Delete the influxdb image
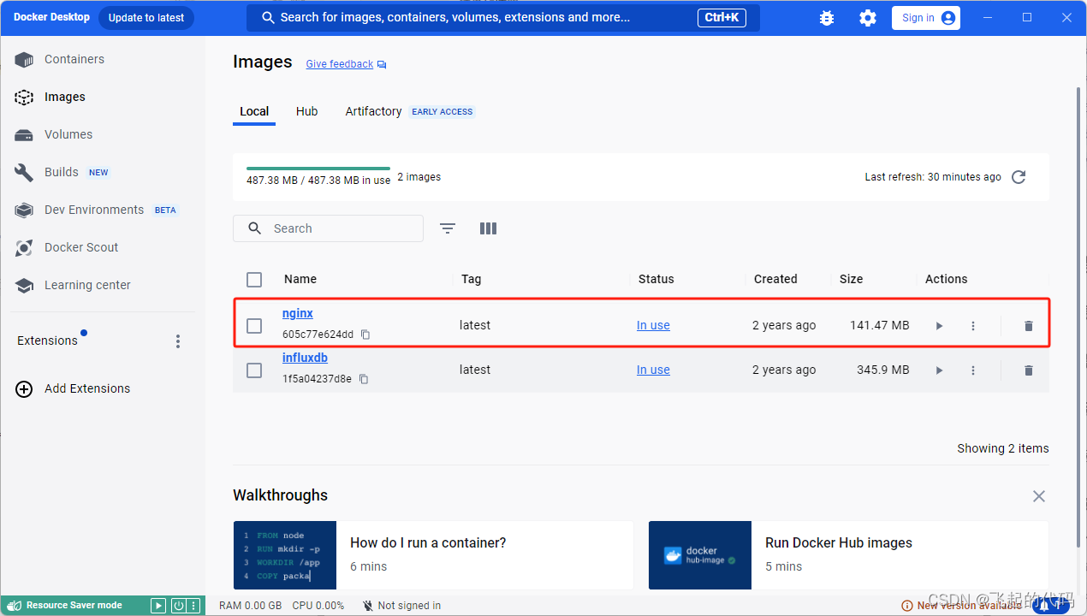1087x616 pixels. pyautogui.click(x=1028, y=370)
